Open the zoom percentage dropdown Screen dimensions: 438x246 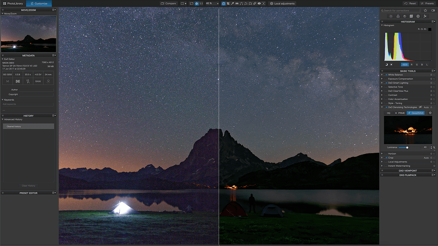pos(218,3)
